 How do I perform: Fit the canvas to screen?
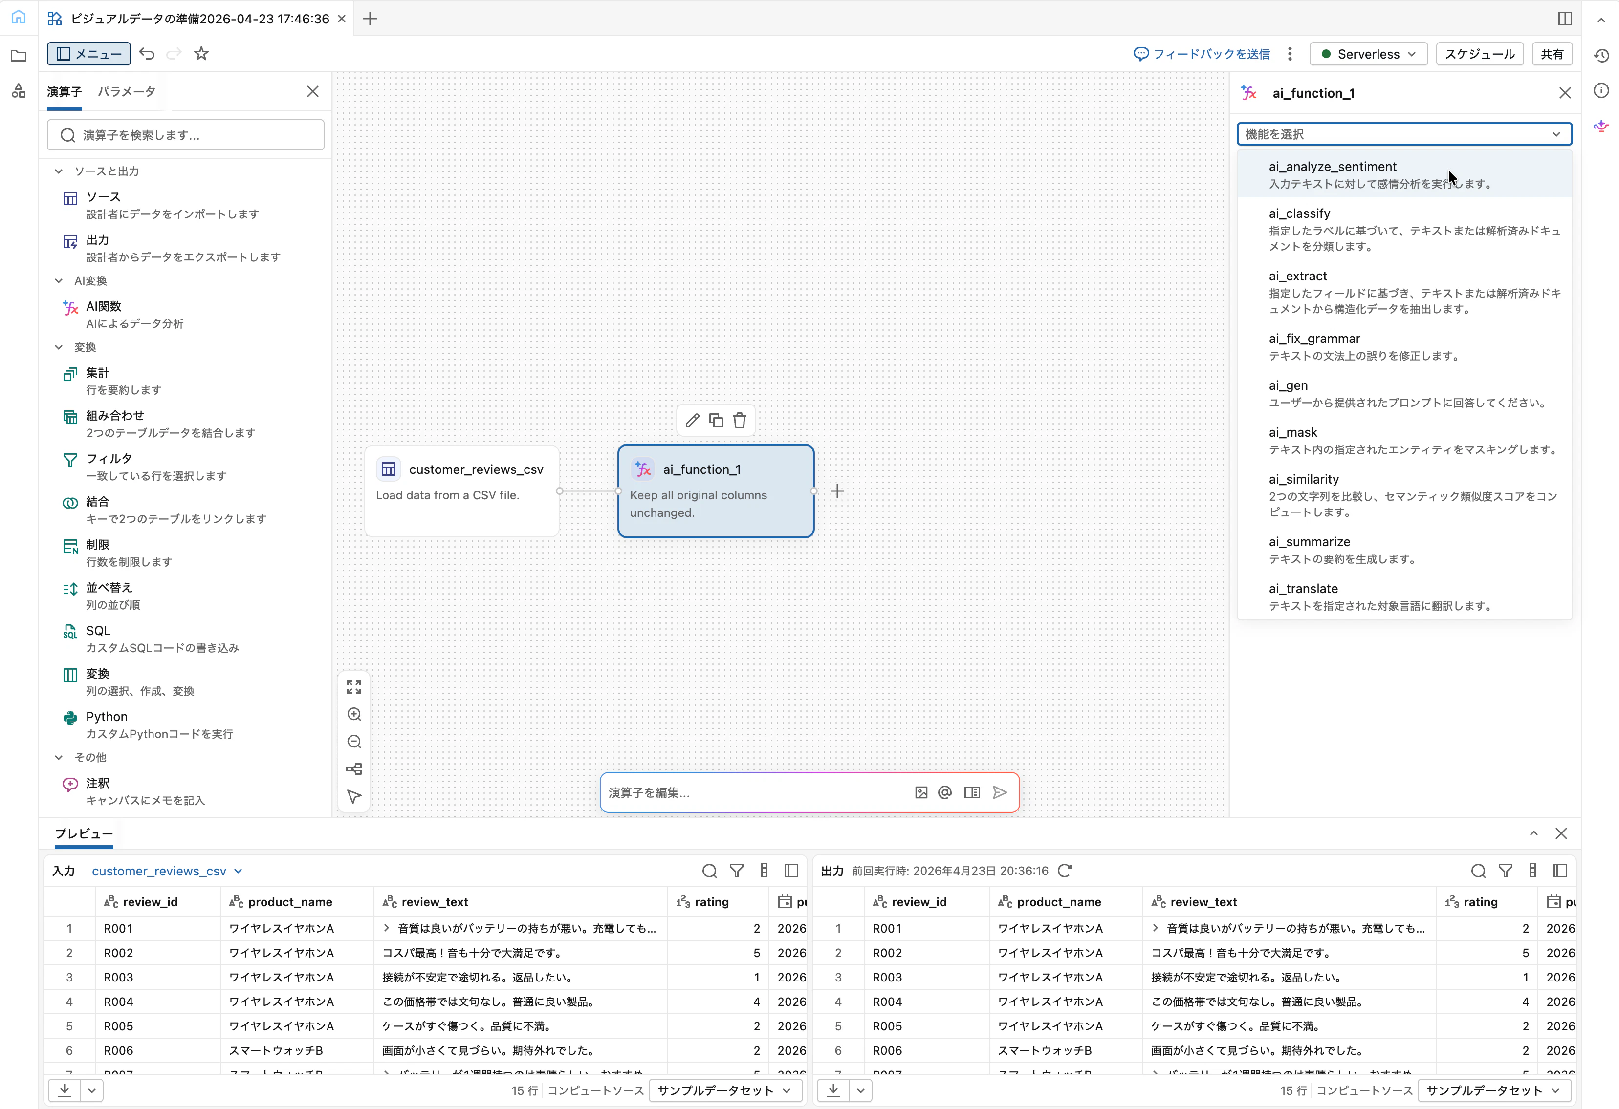(354, 687)
